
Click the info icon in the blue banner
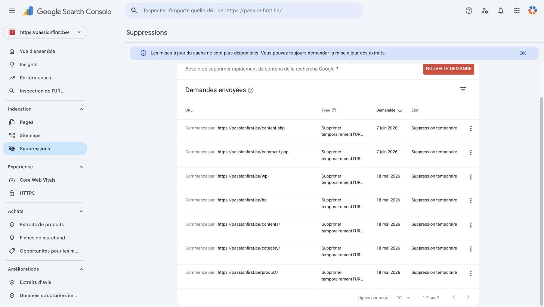143,53
